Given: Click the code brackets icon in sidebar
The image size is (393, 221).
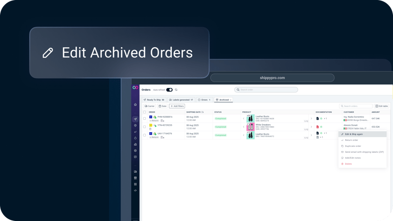Looking at the screenshot, I should coord(136,191).
